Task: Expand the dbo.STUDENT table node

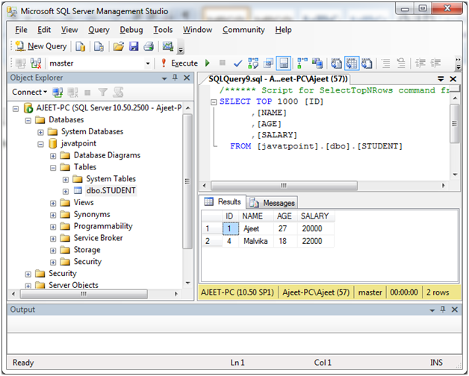Action: point(66,191)
